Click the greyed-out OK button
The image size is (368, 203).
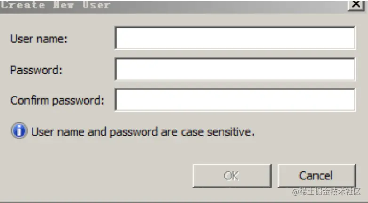pyautogui.click(x=232, y=176)
